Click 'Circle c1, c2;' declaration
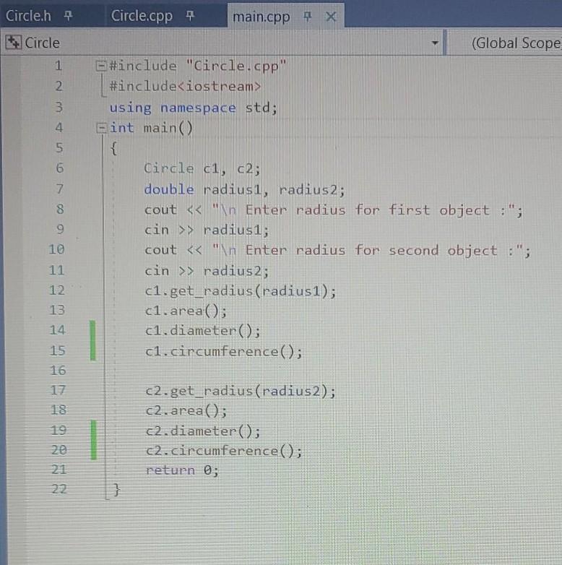Viewport: 562px width, 565px height. (x=202, y=168)
